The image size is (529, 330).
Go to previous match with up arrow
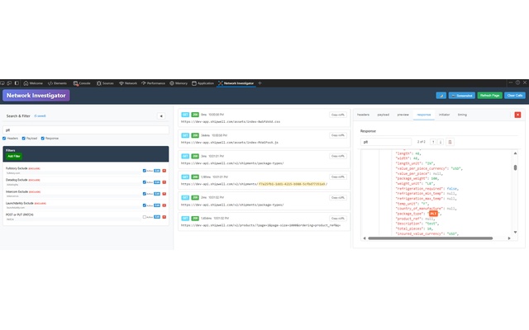coord(433,142)
